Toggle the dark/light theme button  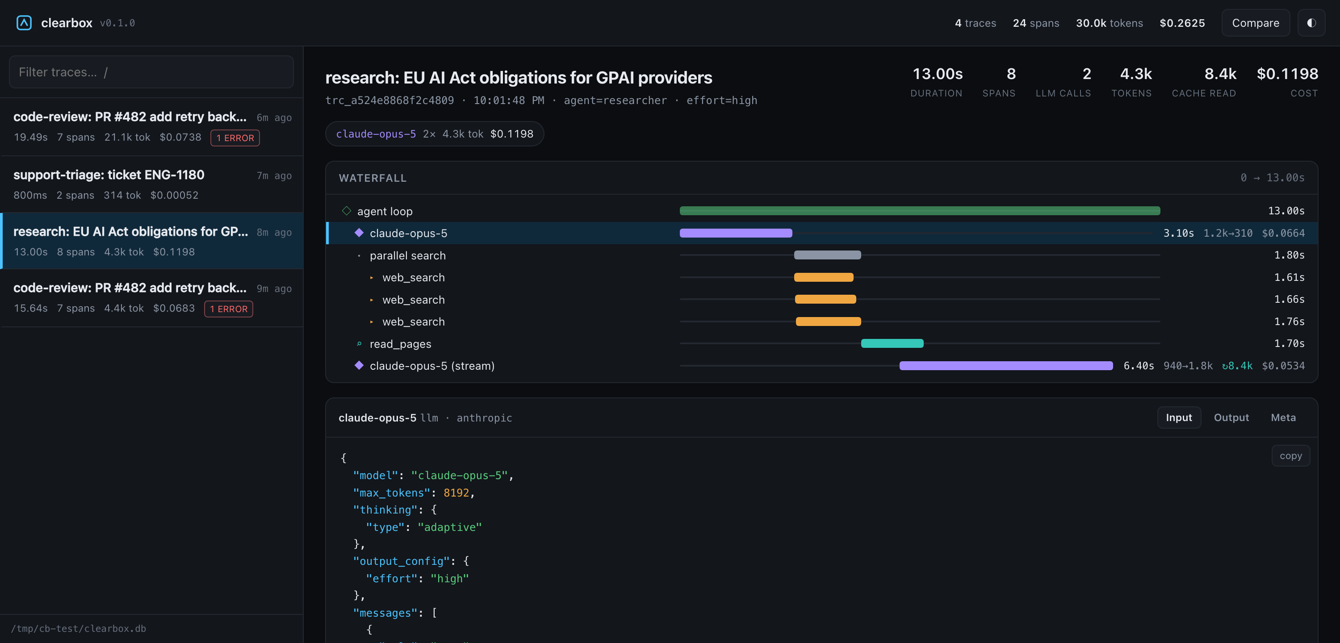[1311, 23]
